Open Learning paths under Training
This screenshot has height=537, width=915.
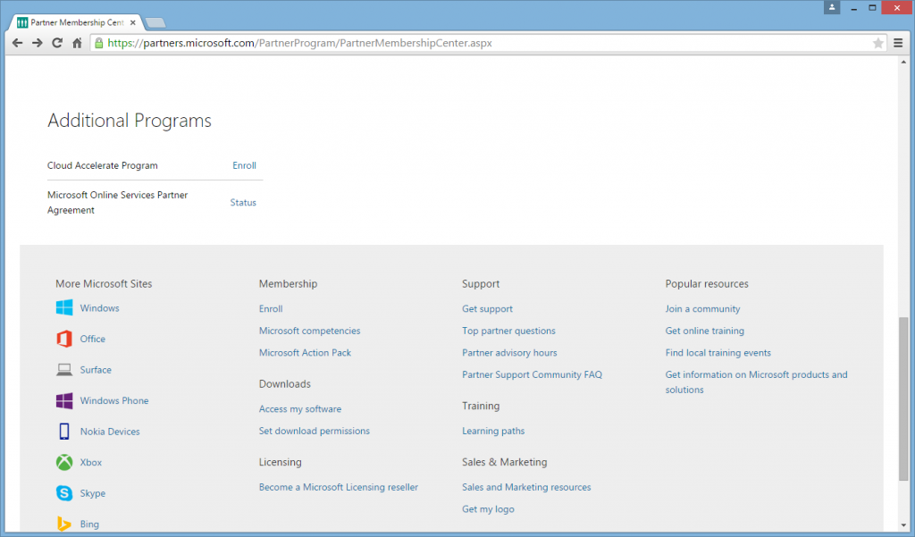493,432
